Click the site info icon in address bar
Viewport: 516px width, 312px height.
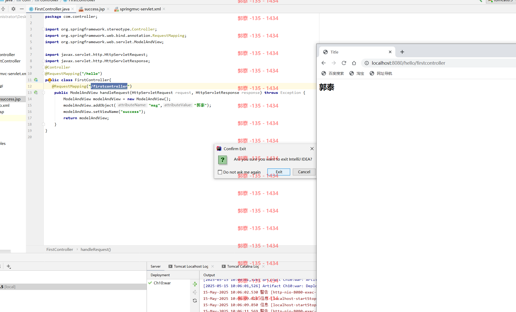pyautogui.click(x=367, y=63)
